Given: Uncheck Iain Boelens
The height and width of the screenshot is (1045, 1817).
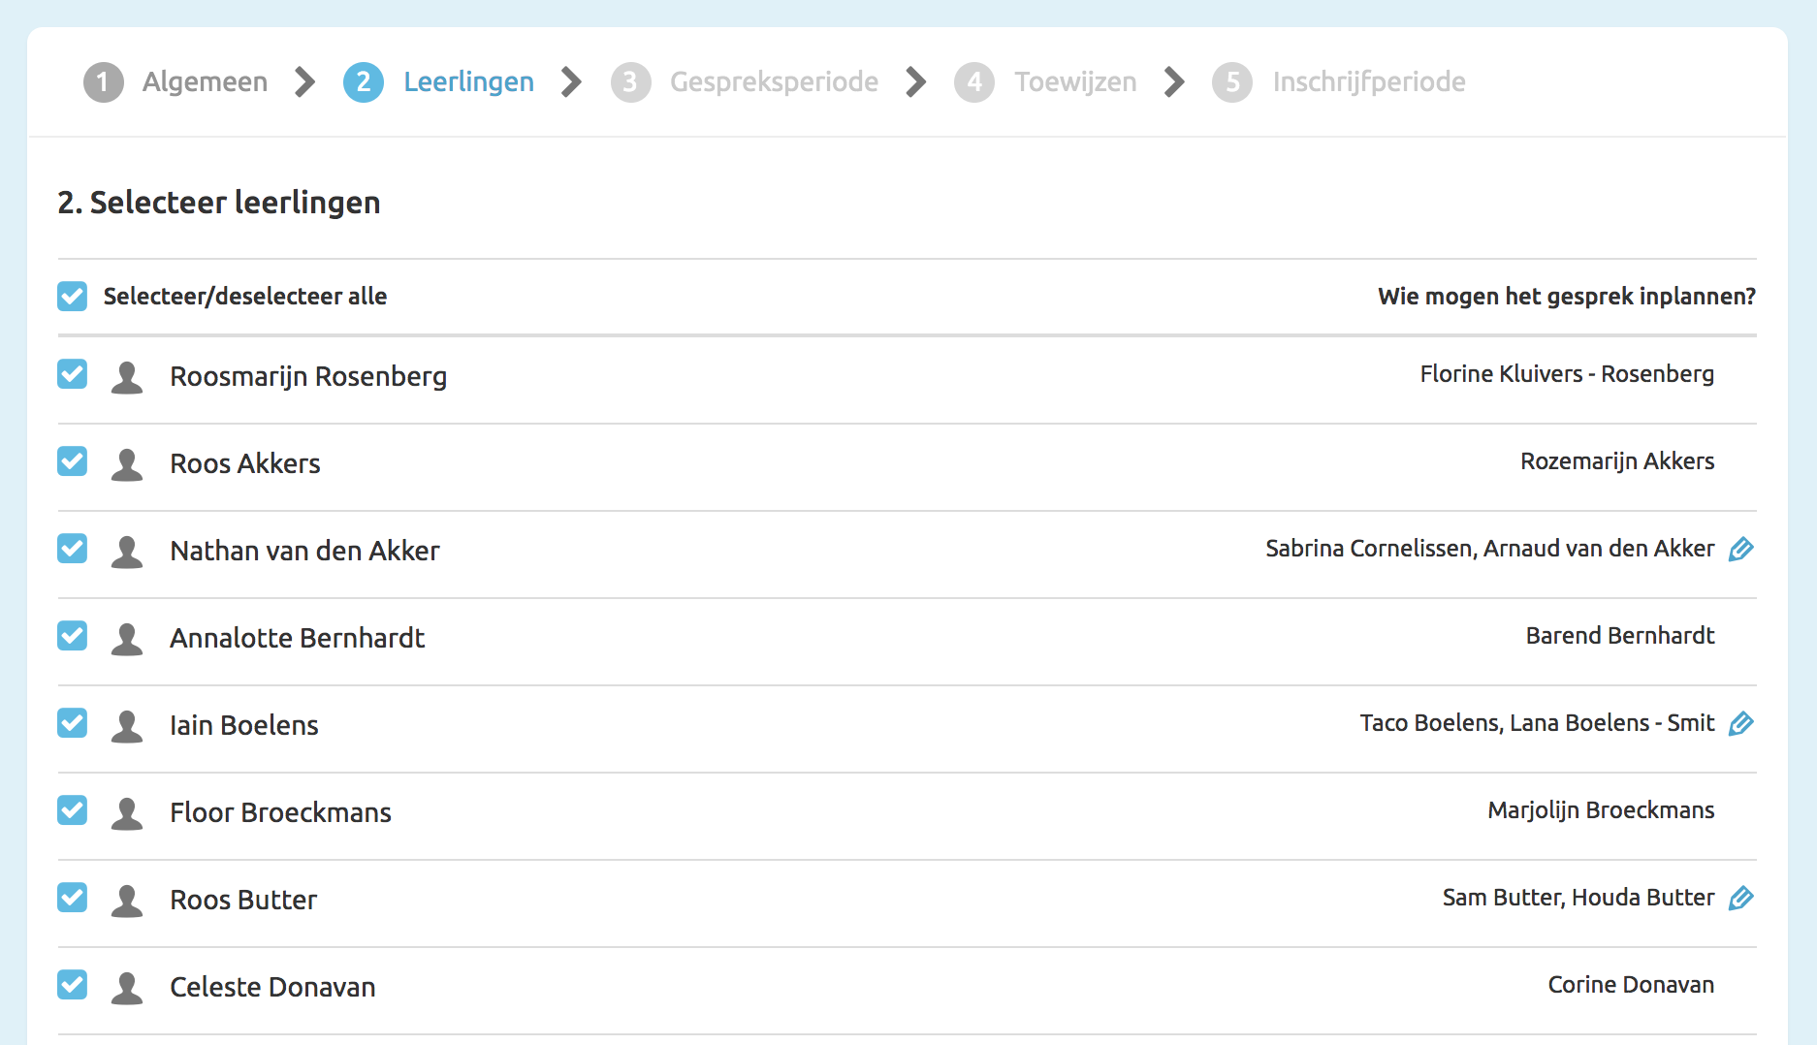Looking at the screenshot, I should [72, 723].
